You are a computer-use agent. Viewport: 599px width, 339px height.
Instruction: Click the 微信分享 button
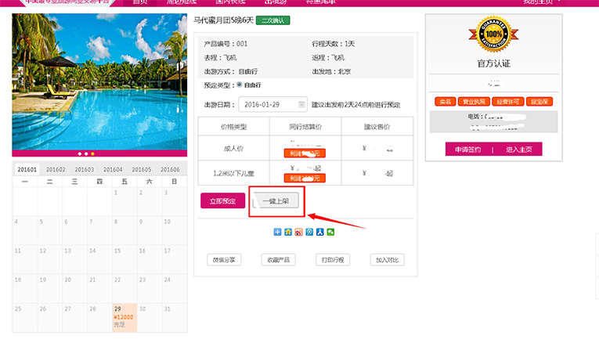[x=224, y=260]
